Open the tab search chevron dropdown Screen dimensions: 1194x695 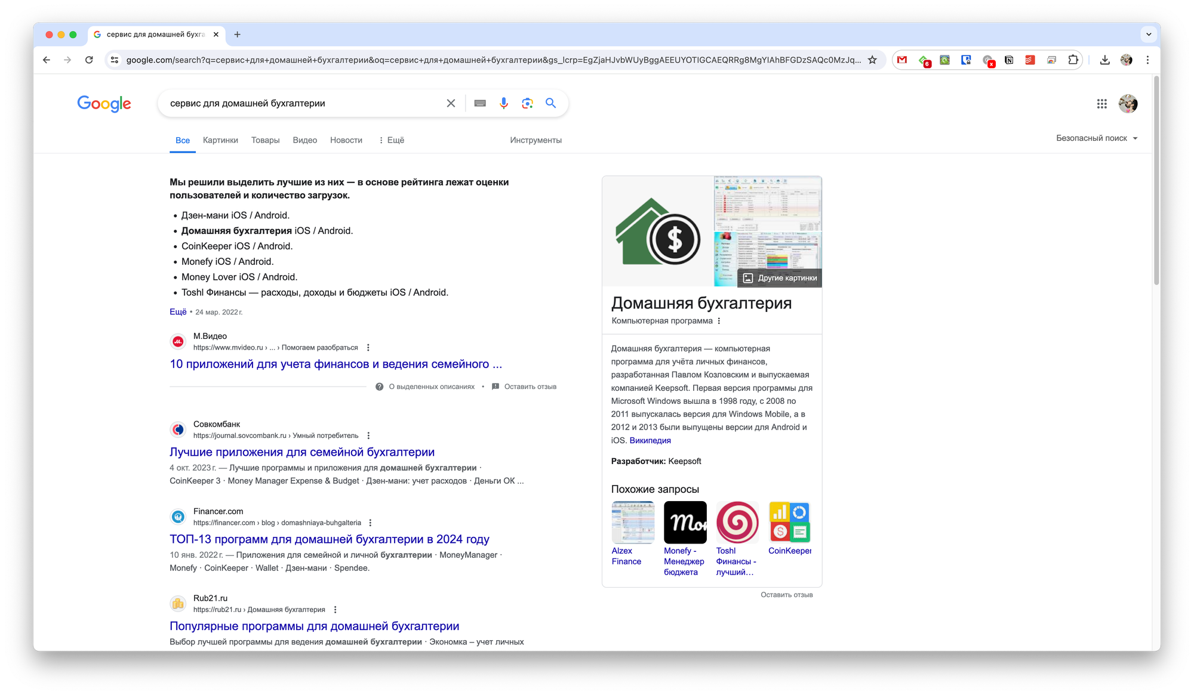click(1149, 35)
